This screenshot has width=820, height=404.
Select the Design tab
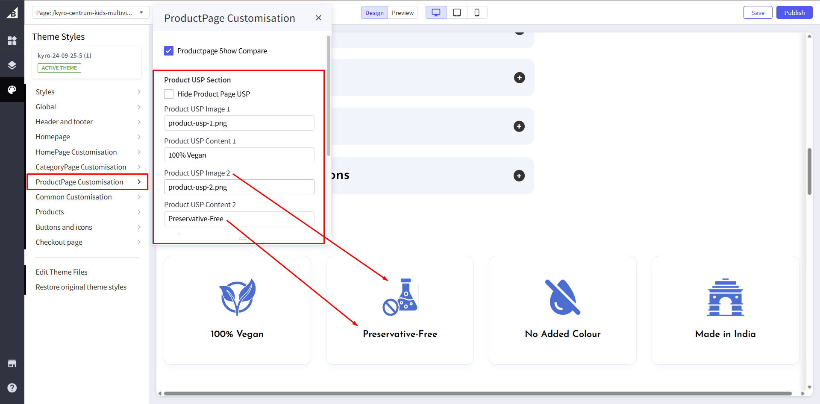tap(374, 13)
